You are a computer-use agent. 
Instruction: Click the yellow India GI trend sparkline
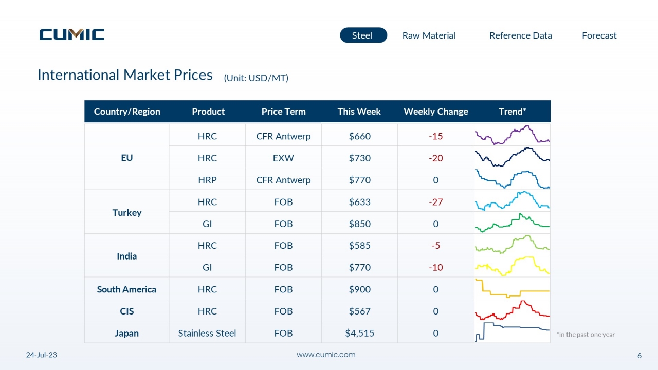[513, 267]
